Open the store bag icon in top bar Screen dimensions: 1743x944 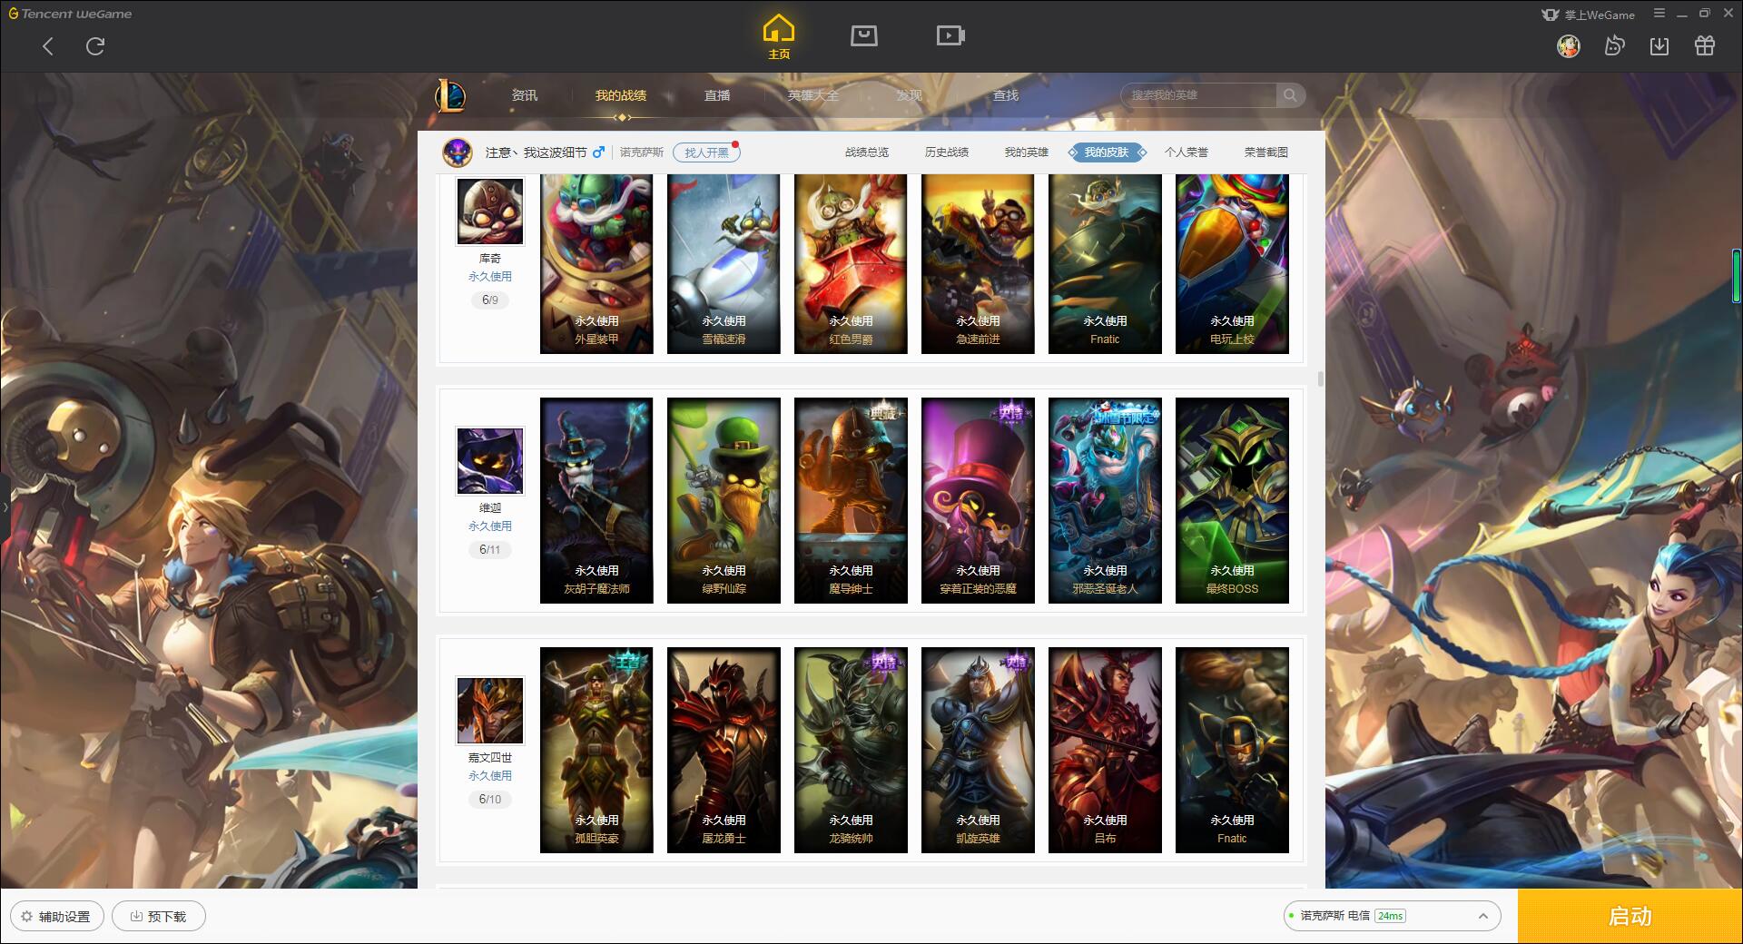click(864, 35)
